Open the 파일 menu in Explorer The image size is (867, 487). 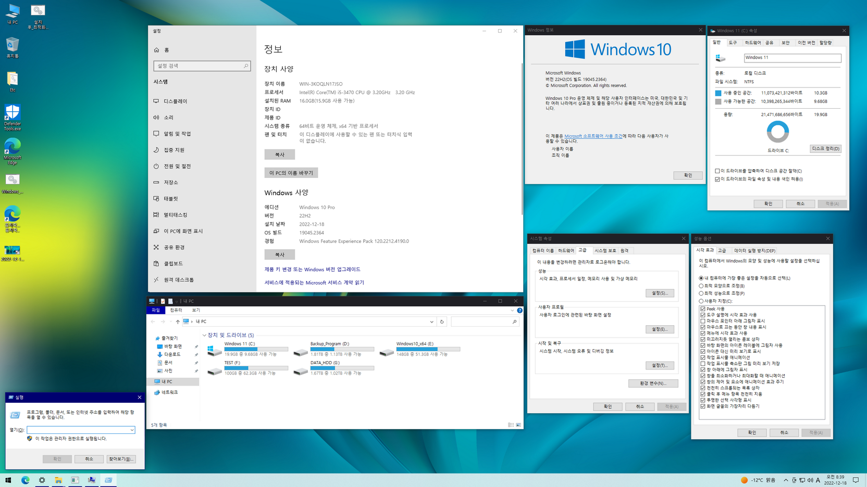[x=156, y=310]
